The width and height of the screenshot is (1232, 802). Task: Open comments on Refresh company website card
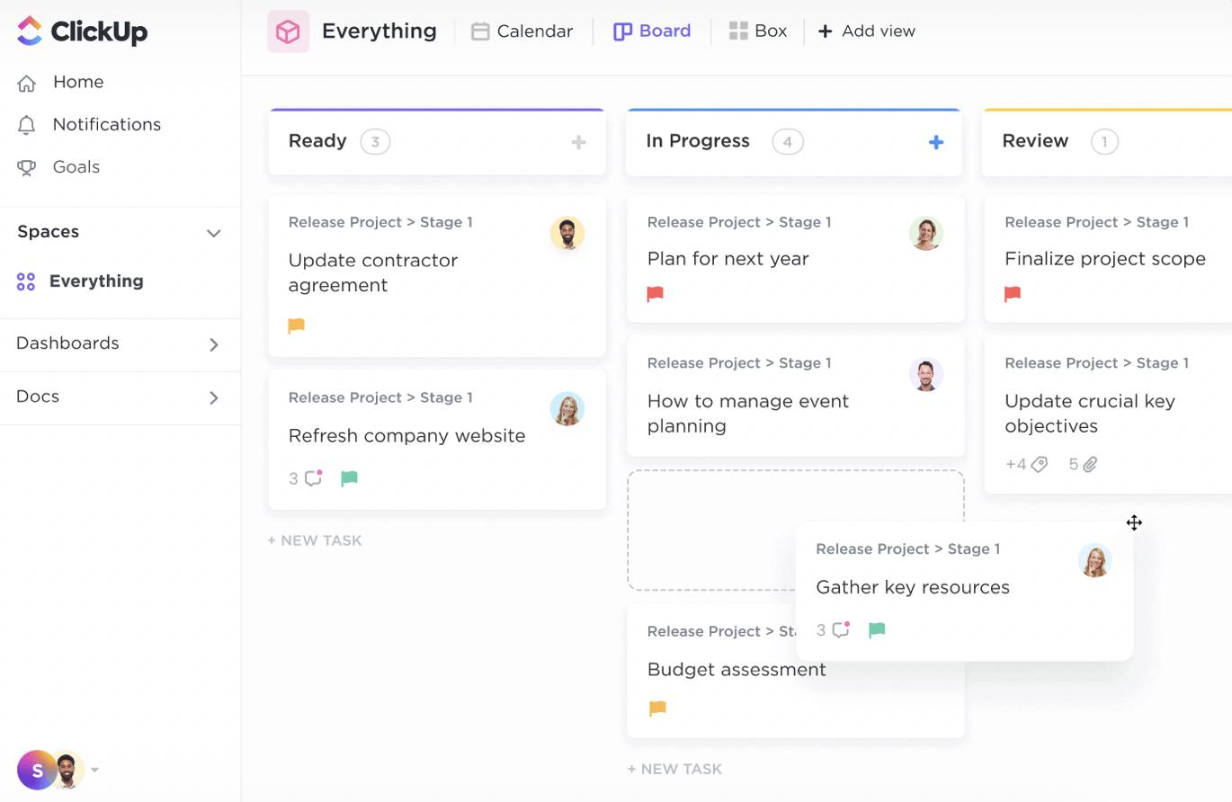(x=310, y=478)
